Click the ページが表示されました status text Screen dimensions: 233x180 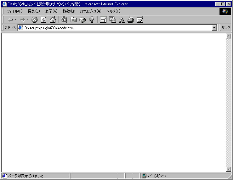26,176
